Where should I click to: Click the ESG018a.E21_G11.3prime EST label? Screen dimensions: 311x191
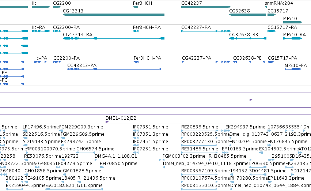pos(74,186)
